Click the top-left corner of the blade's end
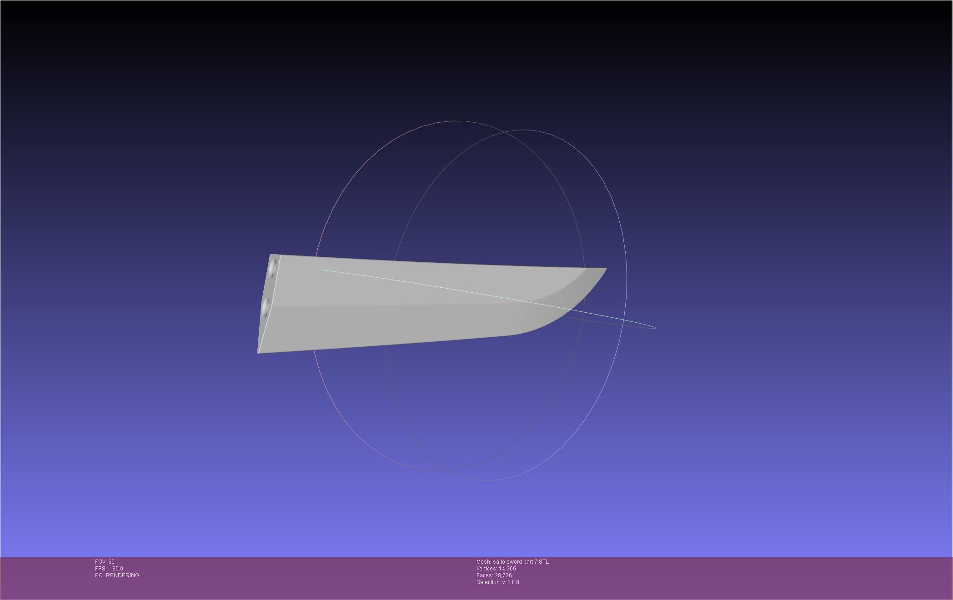The image size is (953, 600). pos(271,255)
